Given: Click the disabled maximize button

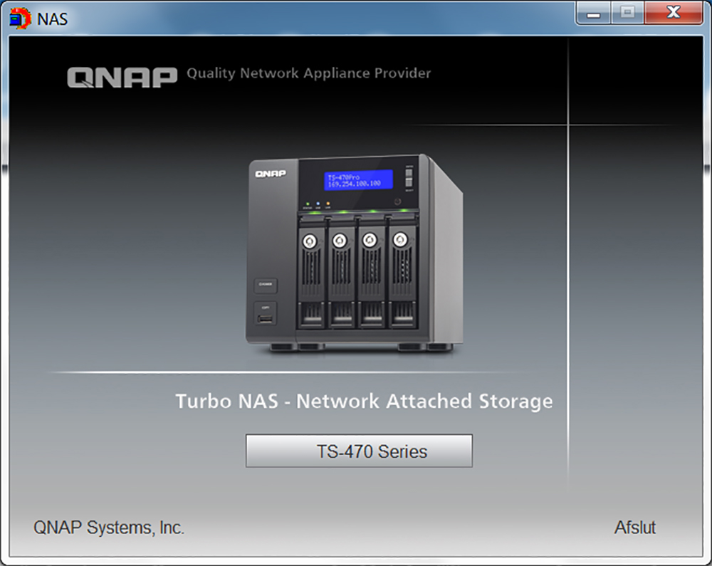Looking at the screenshot, I should (627, 13).
